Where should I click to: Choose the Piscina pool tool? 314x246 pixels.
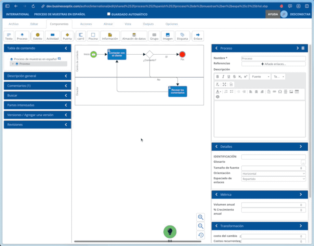click(93, 36)
